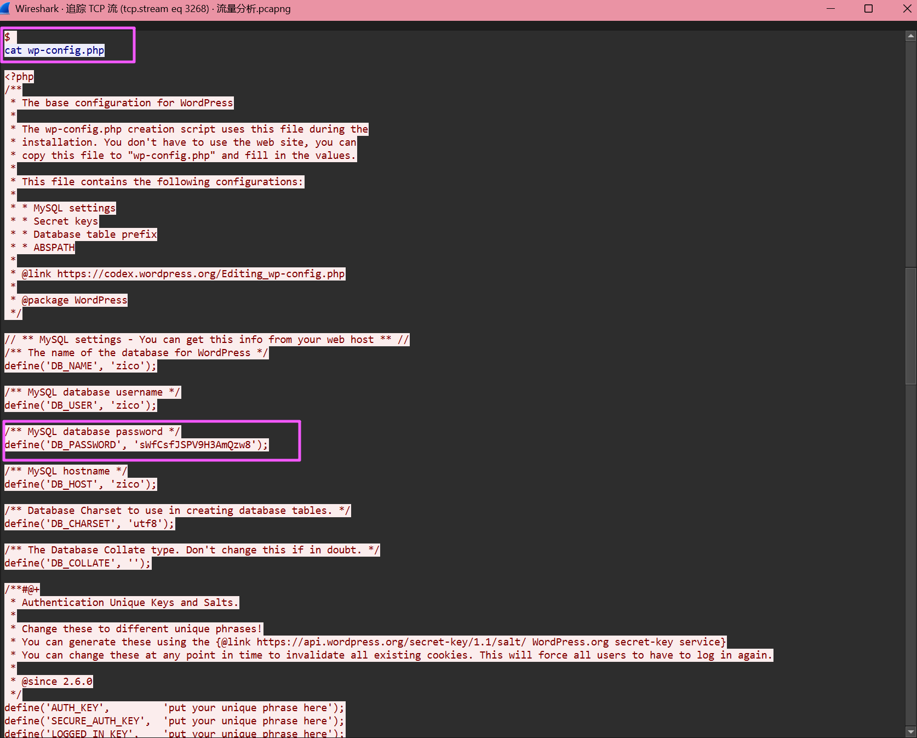Click the 'MySQL database password' comment

pyautogui.click(x=92, y=432)
